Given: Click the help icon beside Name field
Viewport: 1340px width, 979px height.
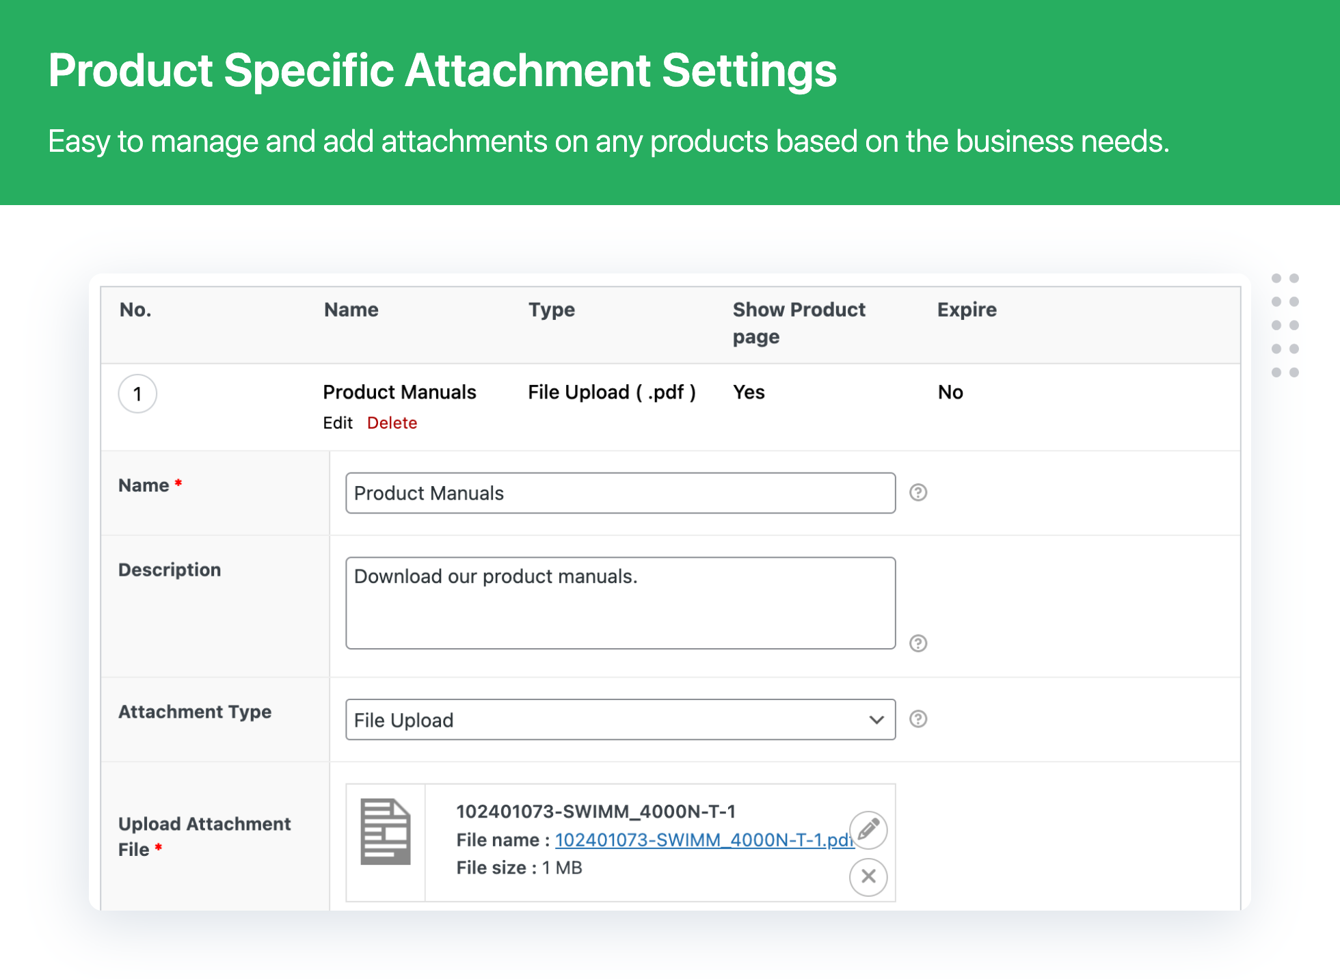Looking at the screenshot, I should coord(917,492).
